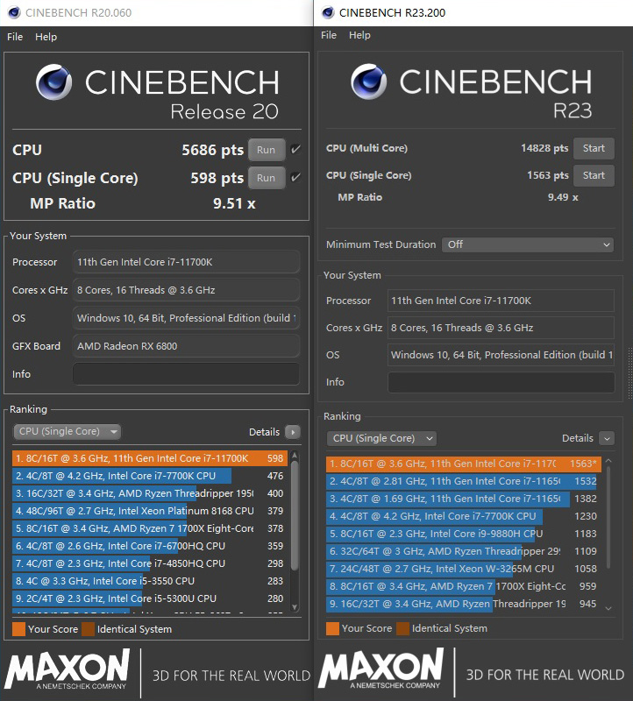Select R20 ranking row 1 i7-11700K 598

150,458
